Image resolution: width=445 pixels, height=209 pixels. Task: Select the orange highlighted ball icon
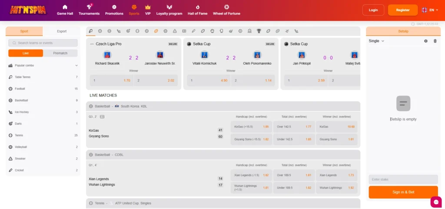click(156, 31)
